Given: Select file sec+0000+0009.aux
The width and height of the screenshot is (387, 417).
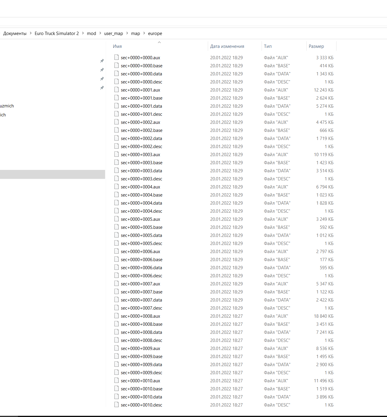Looking at the screenshot, I should (141, 348).
